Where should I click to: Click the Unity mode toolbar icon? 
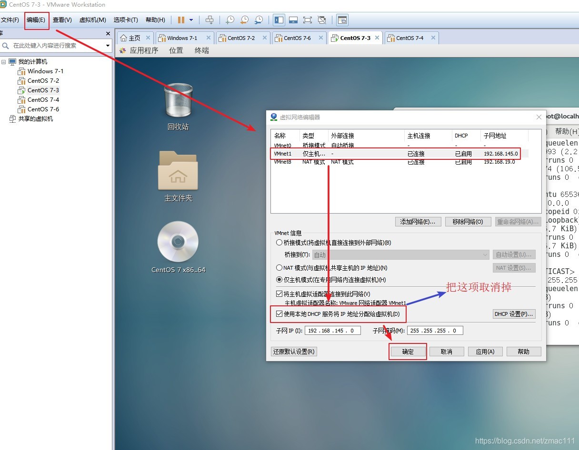coord(322,20)
